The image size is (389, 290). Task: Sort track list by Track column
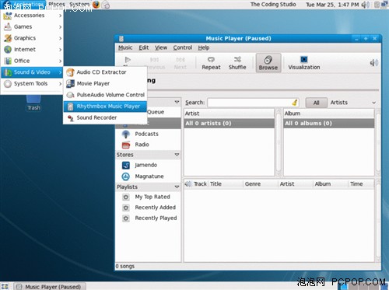[x=200, y=184]
